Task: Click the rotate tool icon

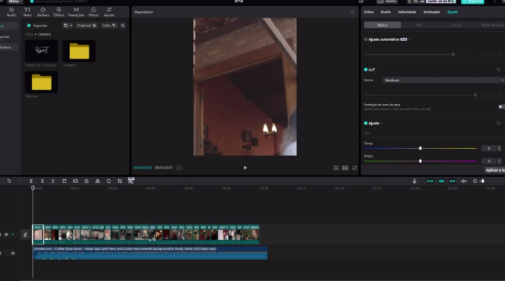Action: tap(109, 181)
